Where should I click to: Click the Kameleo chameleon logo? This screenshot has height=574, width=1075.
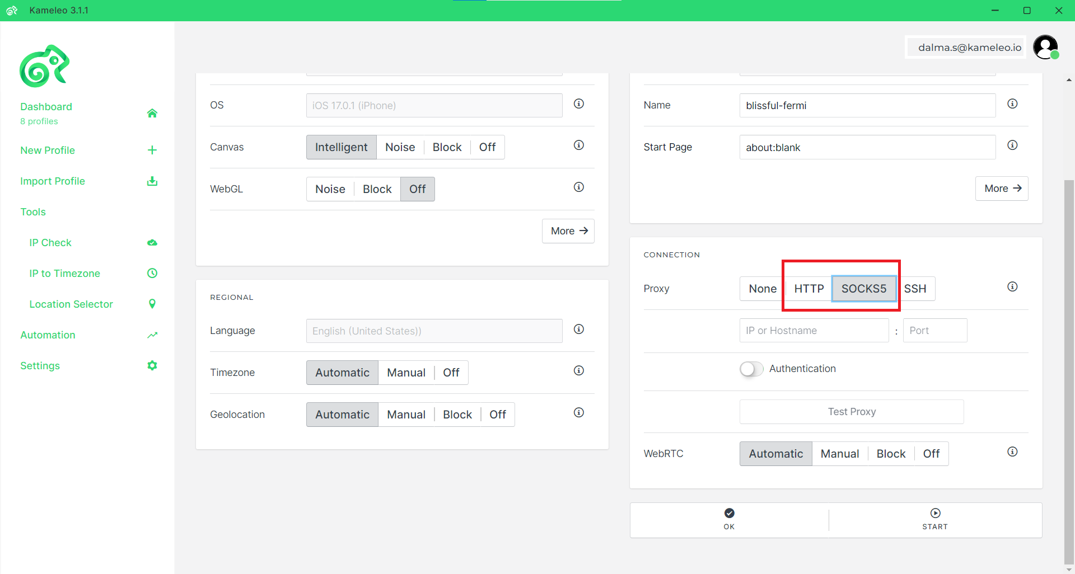point(44,66)
